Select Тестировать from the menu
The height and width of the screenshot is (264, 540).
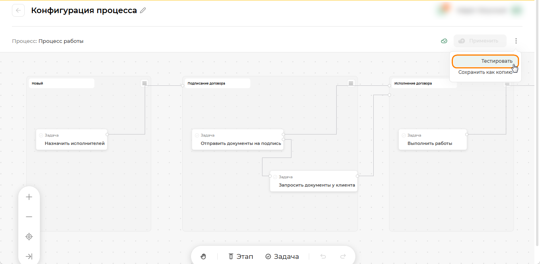(485, 61)
